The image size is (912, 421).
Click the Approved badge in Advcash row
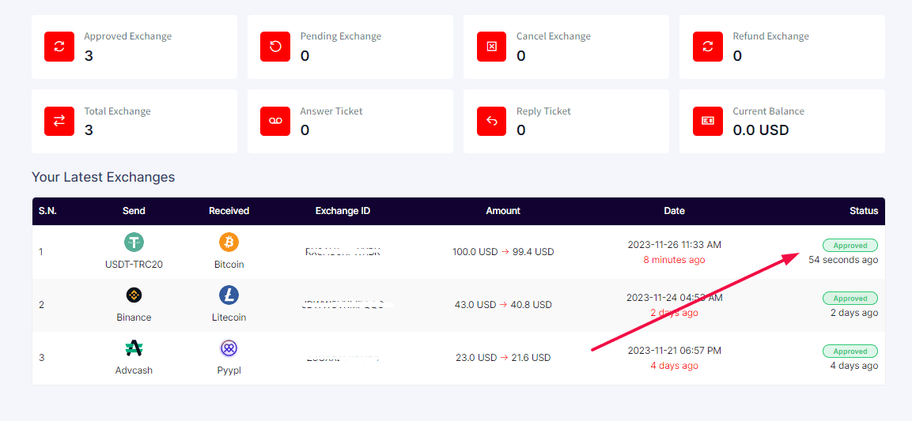[x=850, y=351]
